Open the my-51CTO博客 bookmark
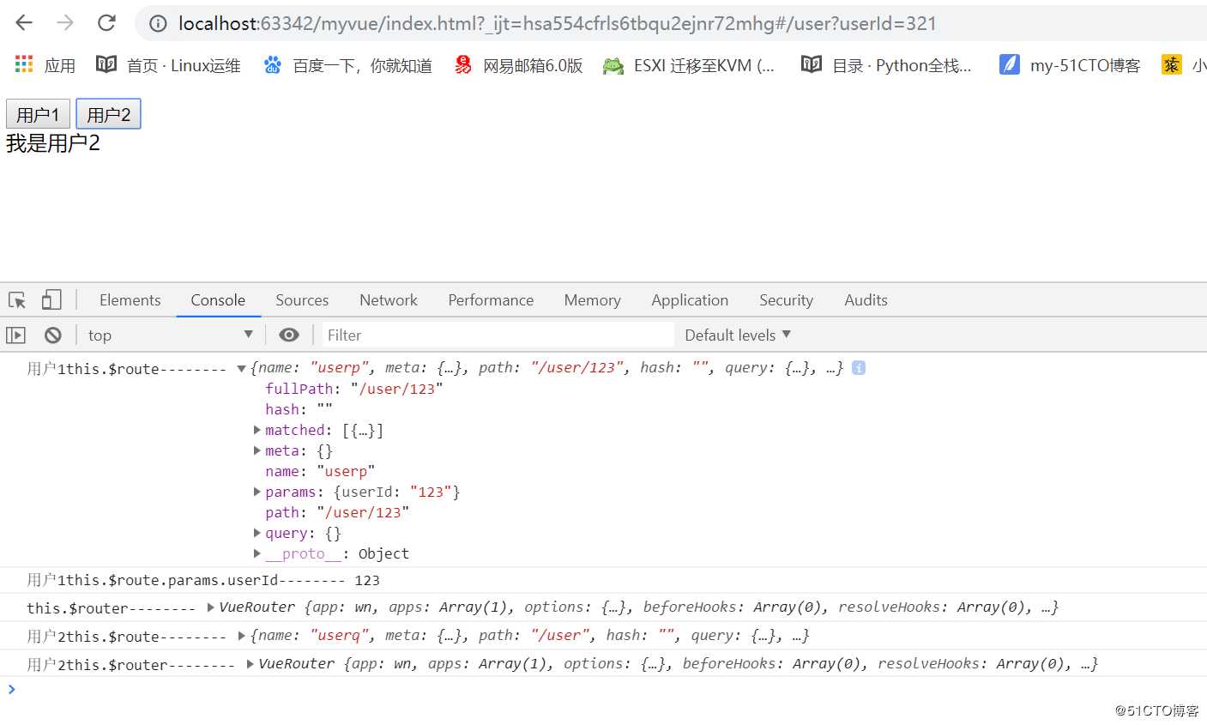This screenshot has width=1207, height=725. coord(1070,65)
